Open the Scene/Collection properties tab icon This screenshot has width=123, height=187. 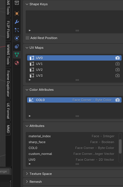coord(17,3)
